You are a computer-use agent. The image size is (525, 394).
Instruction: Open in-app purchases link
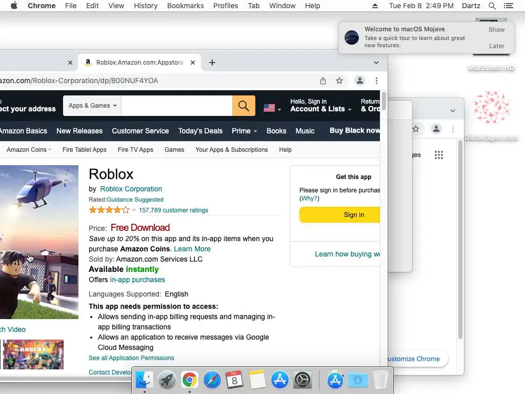click(137, 280)
